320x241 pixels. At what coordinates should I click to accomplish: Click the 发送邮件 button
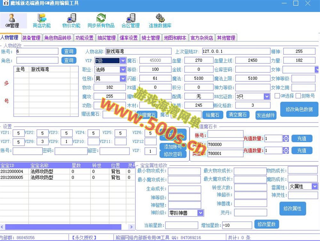tap(266, 115)
